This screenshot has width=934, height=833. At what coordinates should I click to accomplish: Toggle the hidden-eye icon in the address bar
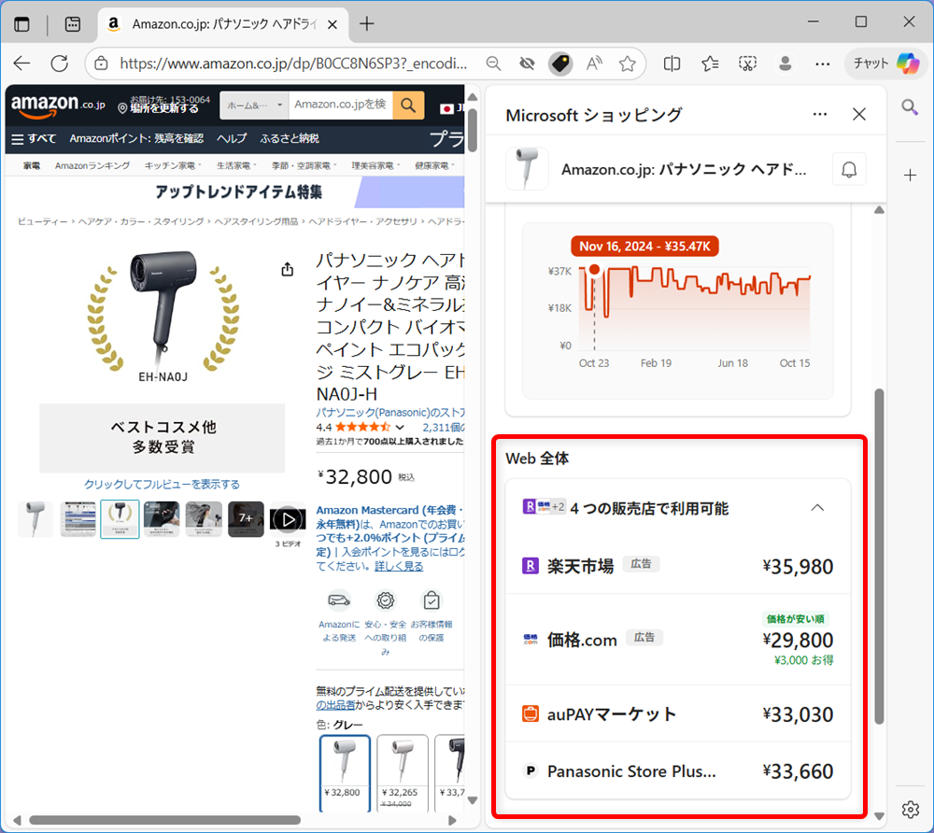tap(527, 64)
